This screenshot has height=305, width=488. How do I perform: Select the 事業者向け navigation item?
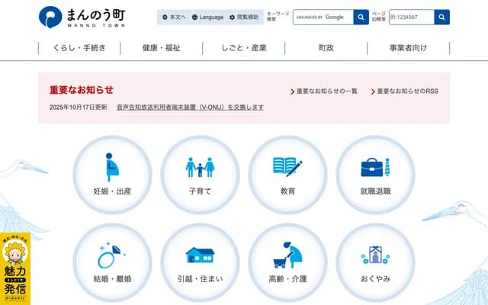point(408,48)
